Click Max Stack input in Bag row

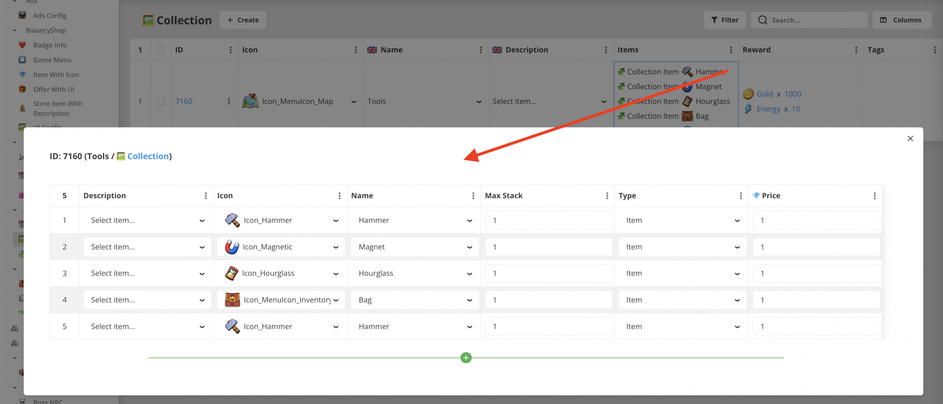(548, 300)
